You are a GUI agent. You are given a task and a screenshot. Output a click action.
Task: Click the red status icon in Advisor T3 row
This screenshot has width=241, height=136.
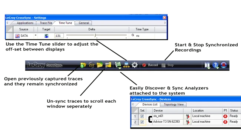point(225,122)
